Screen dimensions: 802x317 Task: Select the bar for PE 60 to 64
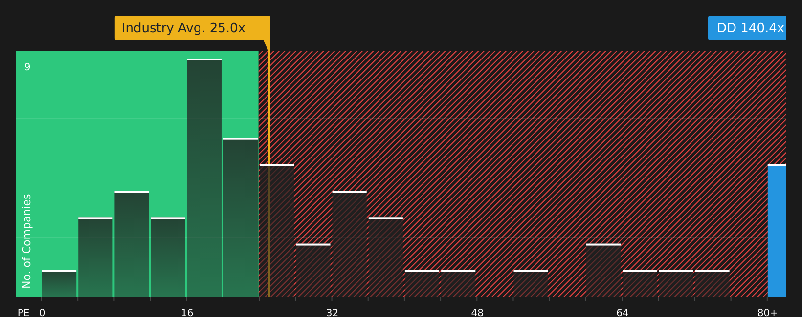click(x=603, y=270)
